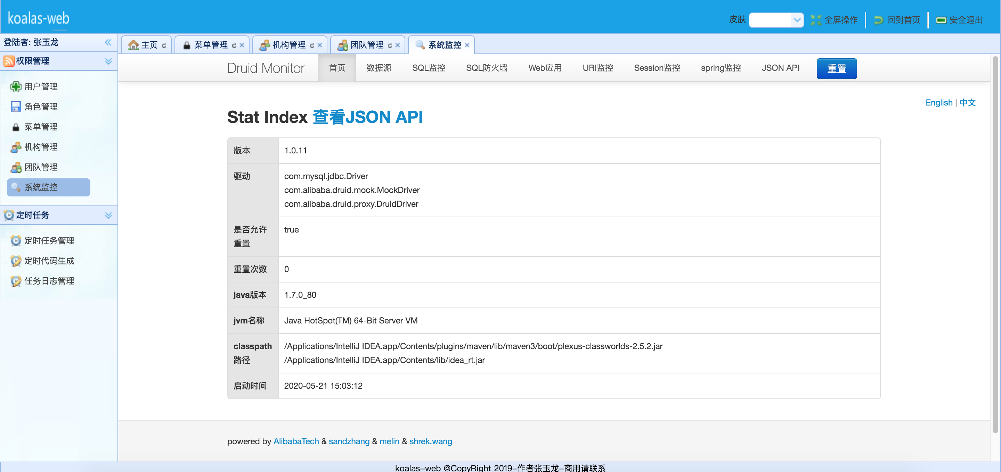The image size is (1001, 472).
Task: Click the vertical scrollbar of the content pane
Action: coord(995,245)
